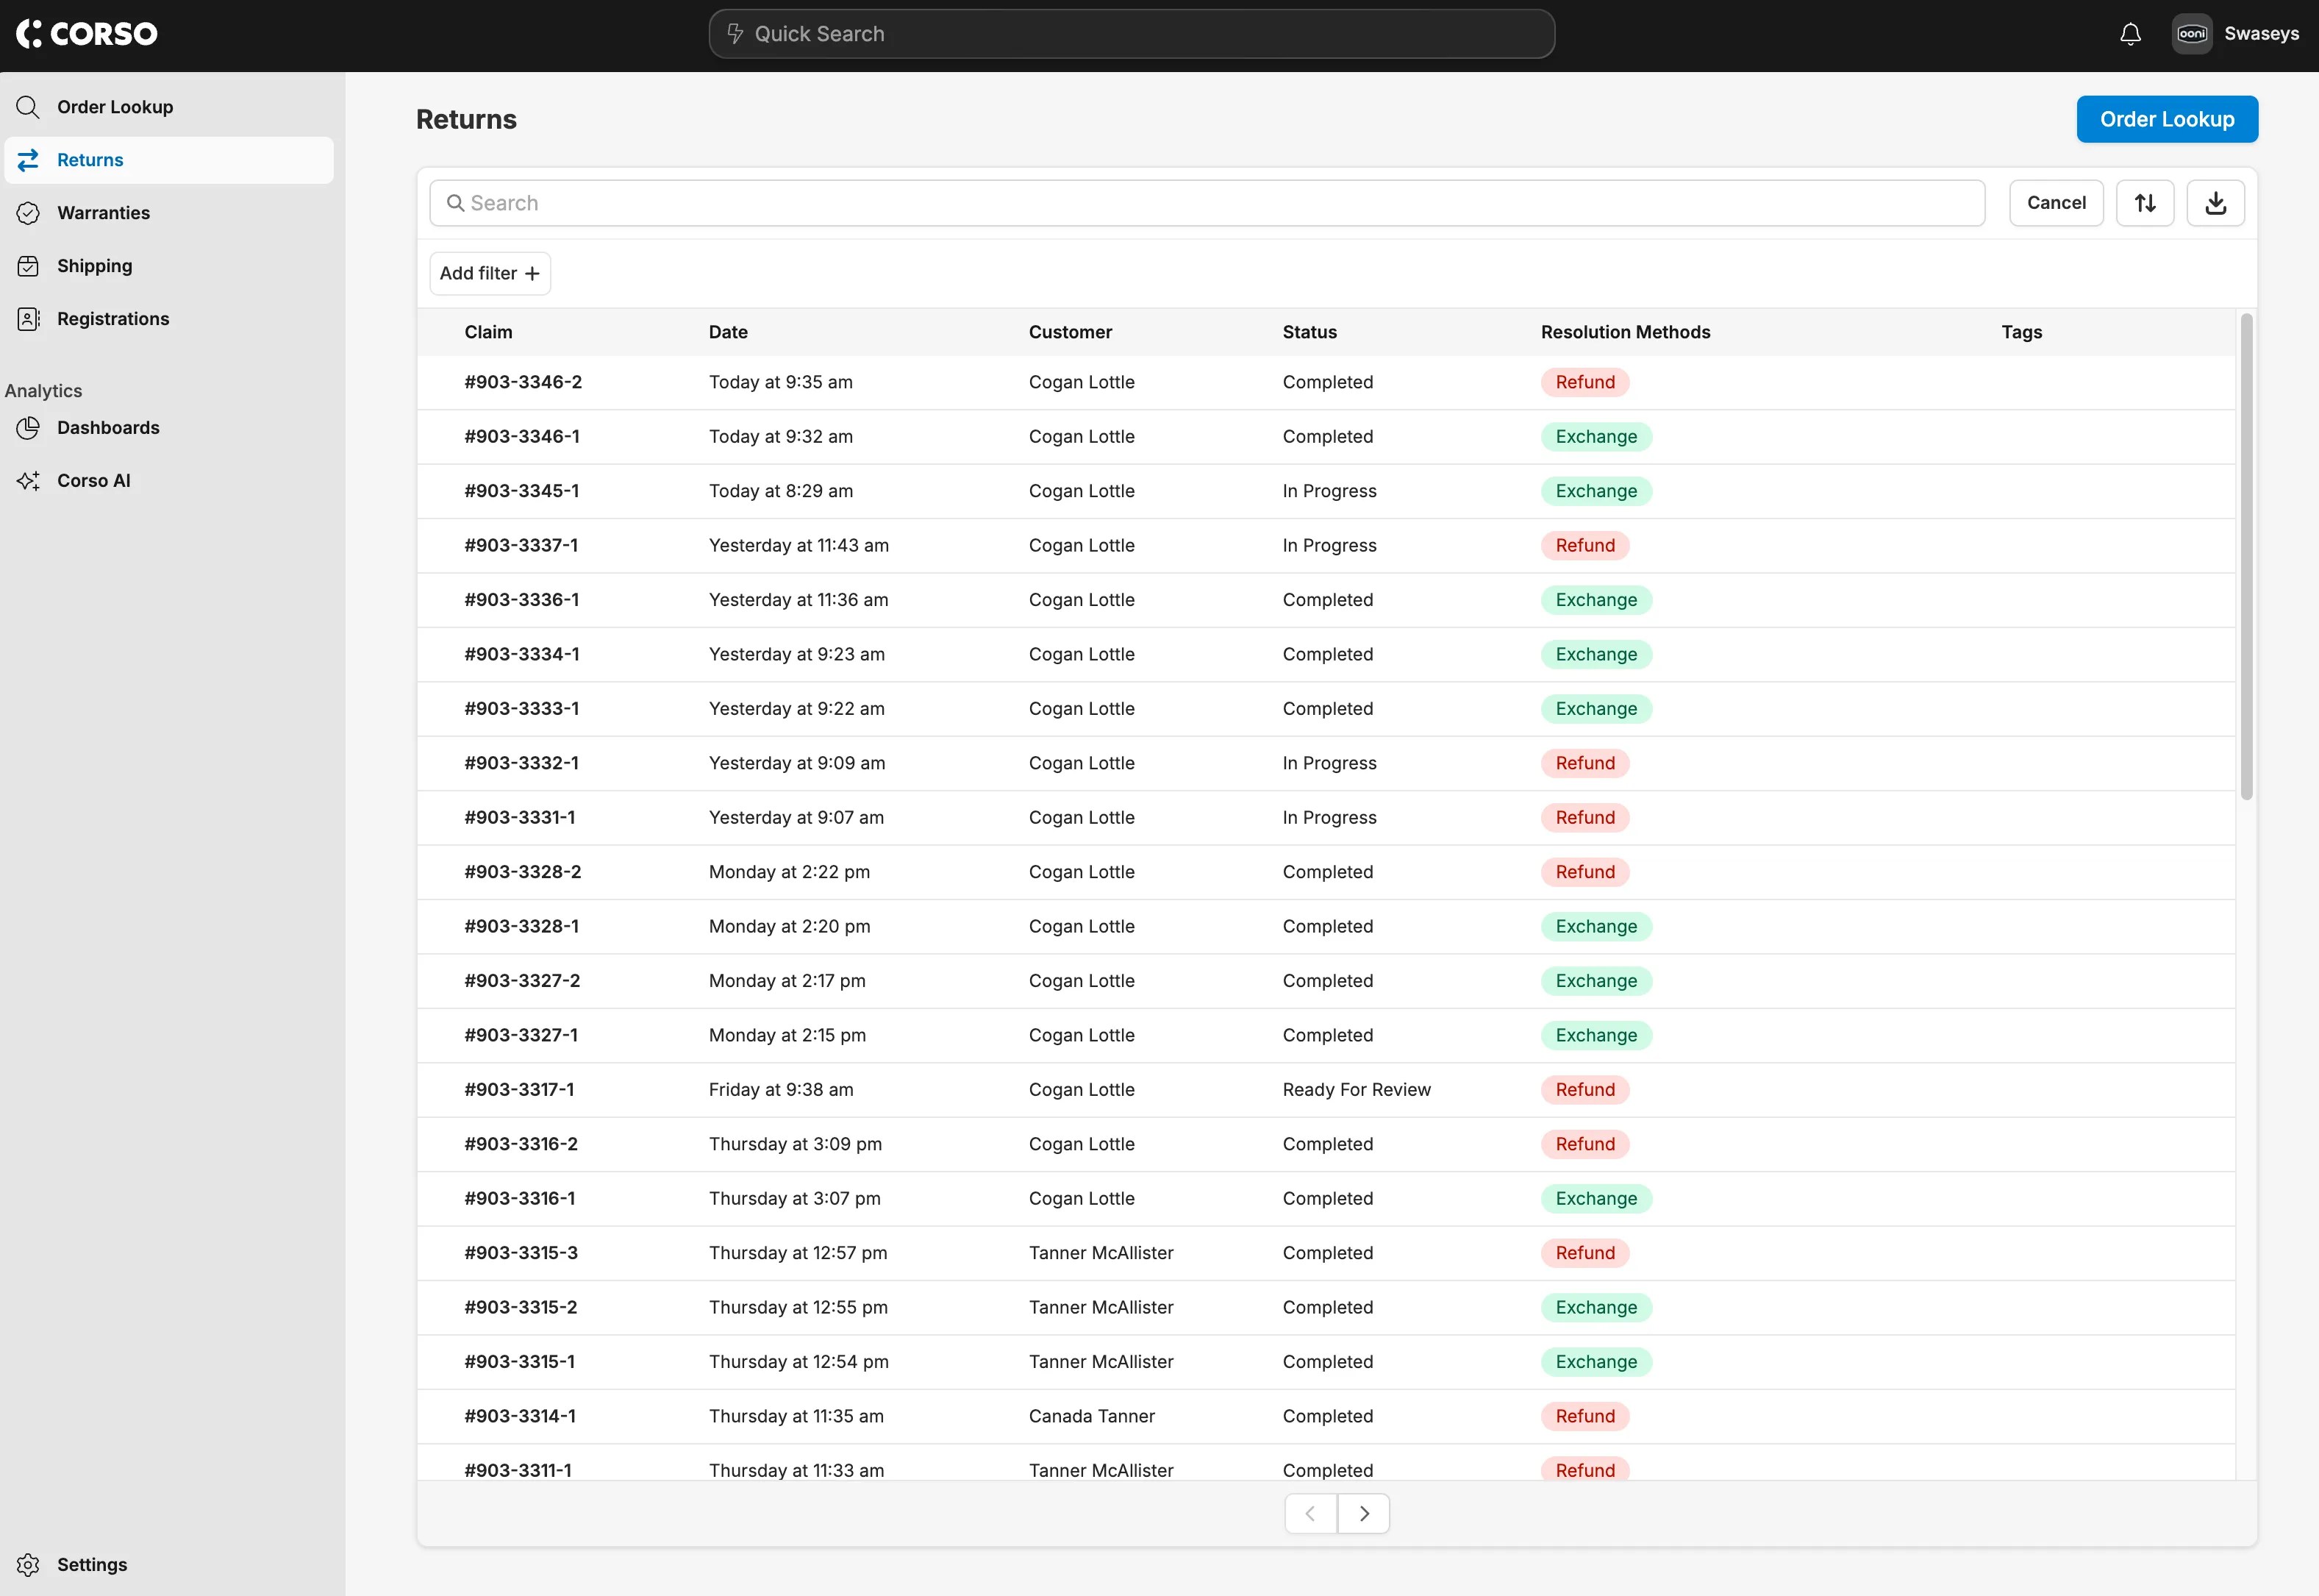Open the Shipping section icon
The image size is (2319, 1596).
point(28,265)
